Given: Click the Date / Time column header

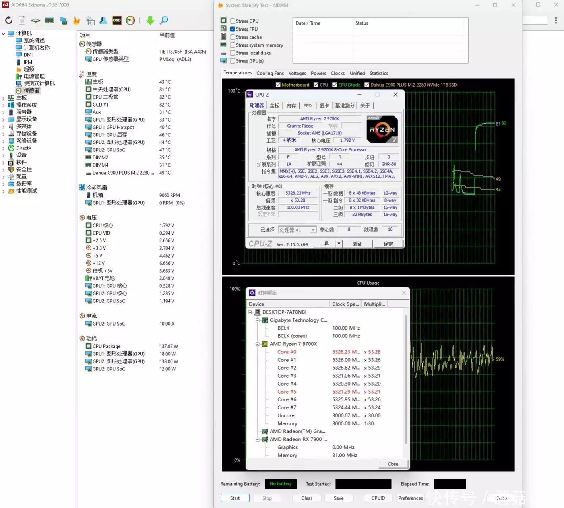Looking at the screenshot, I should click(323, 23).
